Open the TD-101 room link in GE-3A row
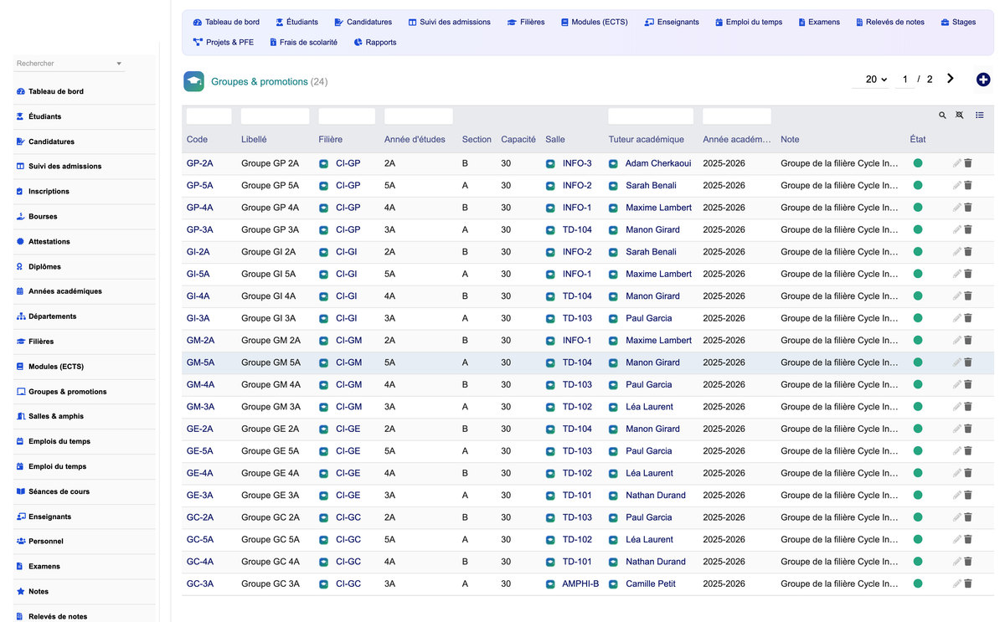Screen dimensions: 1005x622 click(x=577, y=496)
